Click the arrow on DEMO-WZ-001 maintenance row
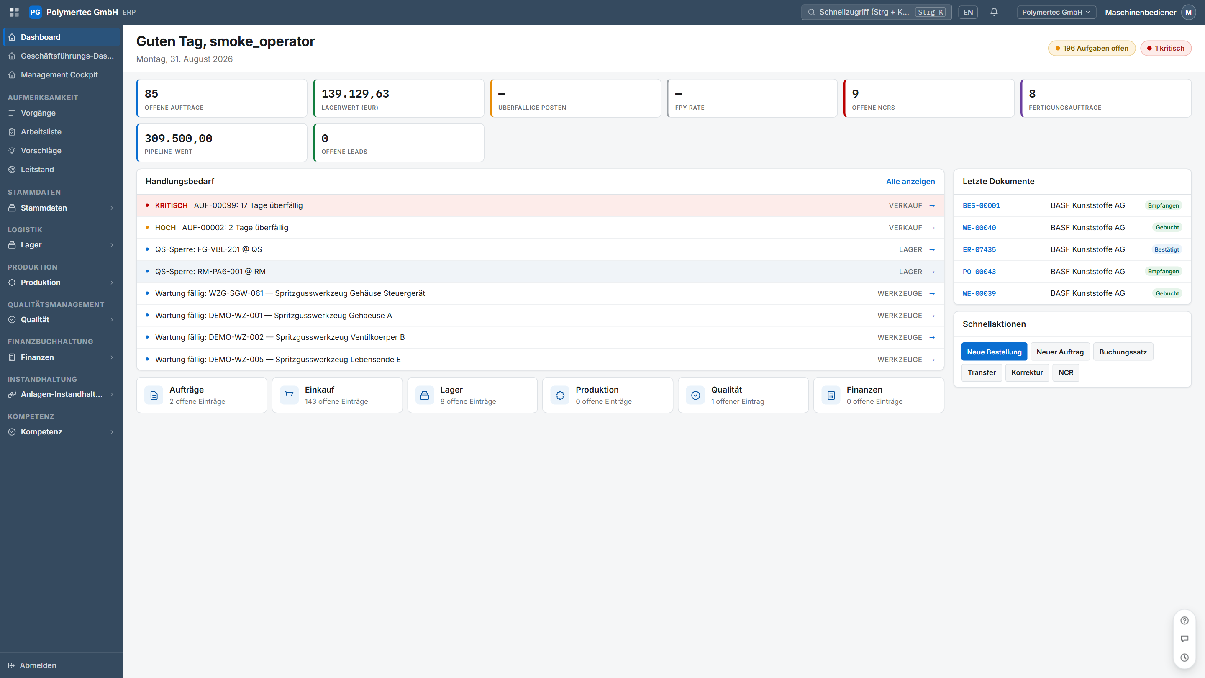The width and height of the screenshot is (1205, 678). pos(932,316)
